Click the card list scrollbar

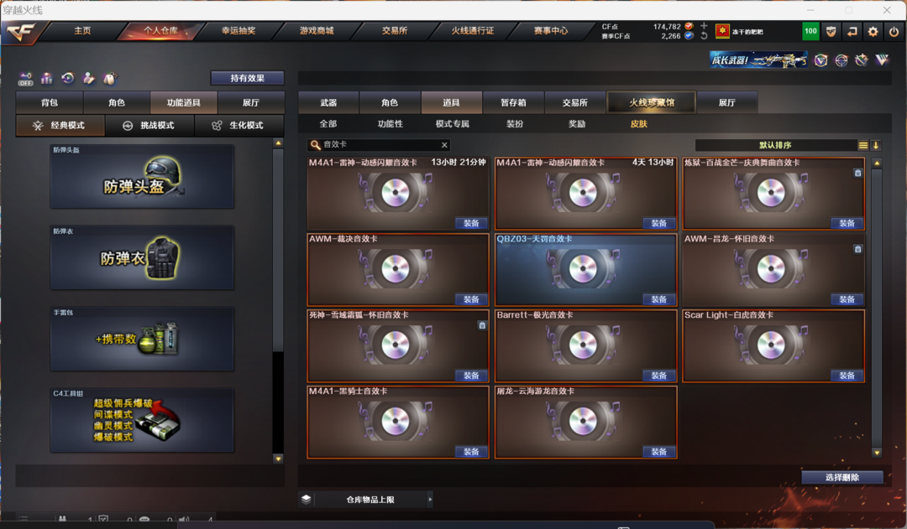[877, 307]
